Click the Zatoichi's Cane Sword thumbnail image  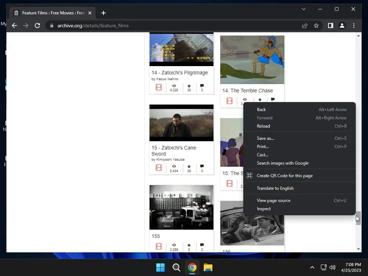[x=181, y=123]
